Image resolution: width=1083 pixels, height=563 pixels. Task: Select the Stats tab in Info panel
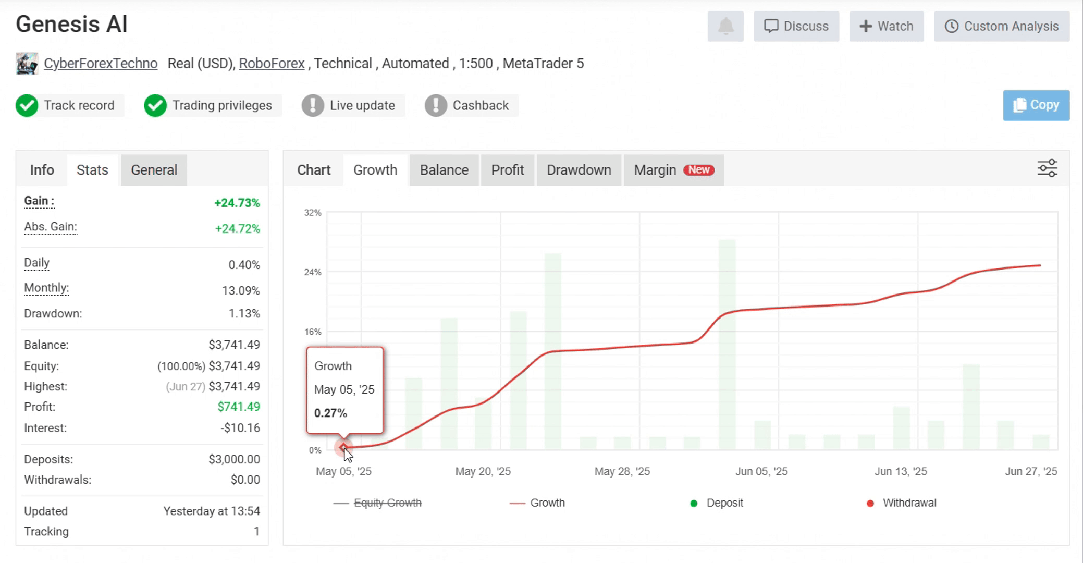[92, 170]
